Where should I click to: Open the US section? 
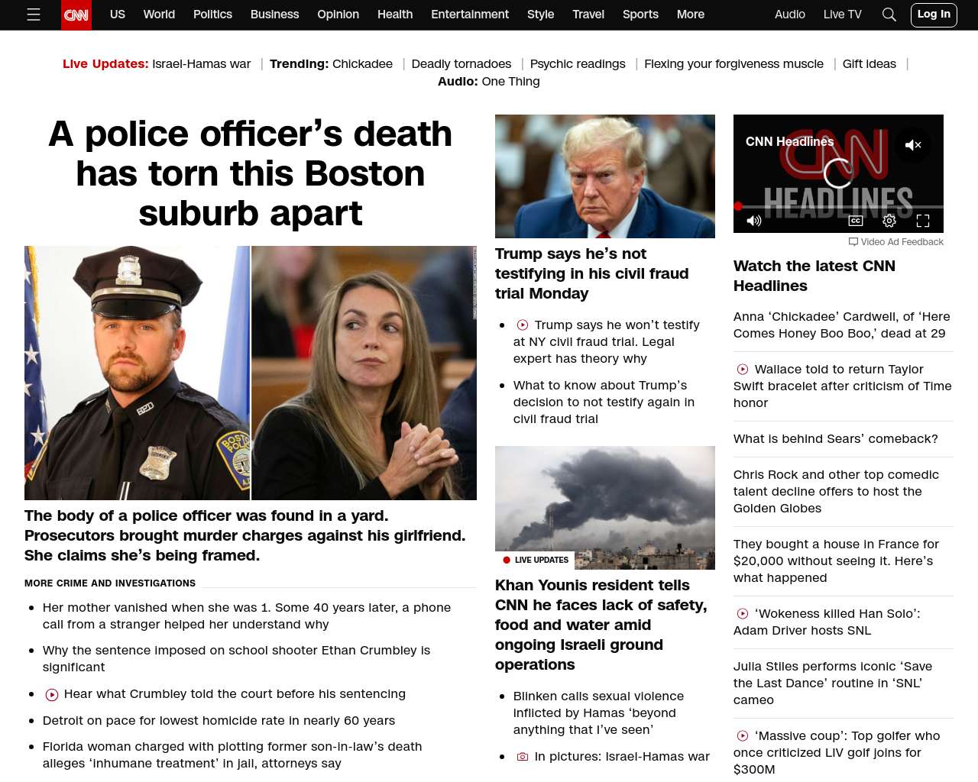(118, 15)
